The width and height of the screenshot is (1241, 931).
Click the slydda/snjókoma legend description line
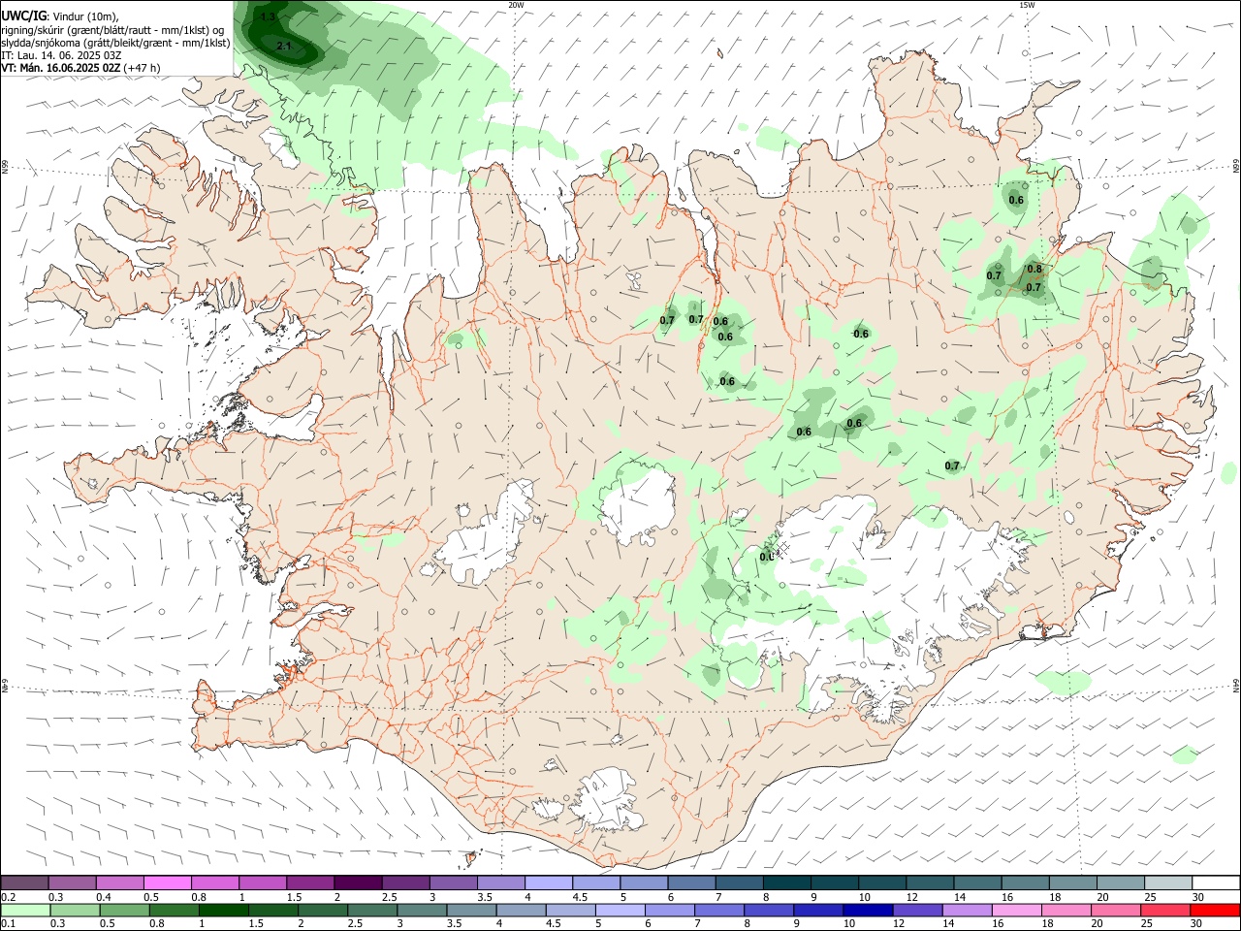point(115,43)
